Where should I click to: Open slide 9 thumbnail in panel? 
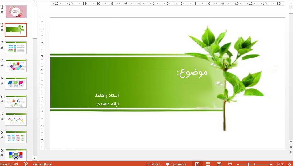tap(16, 155)
